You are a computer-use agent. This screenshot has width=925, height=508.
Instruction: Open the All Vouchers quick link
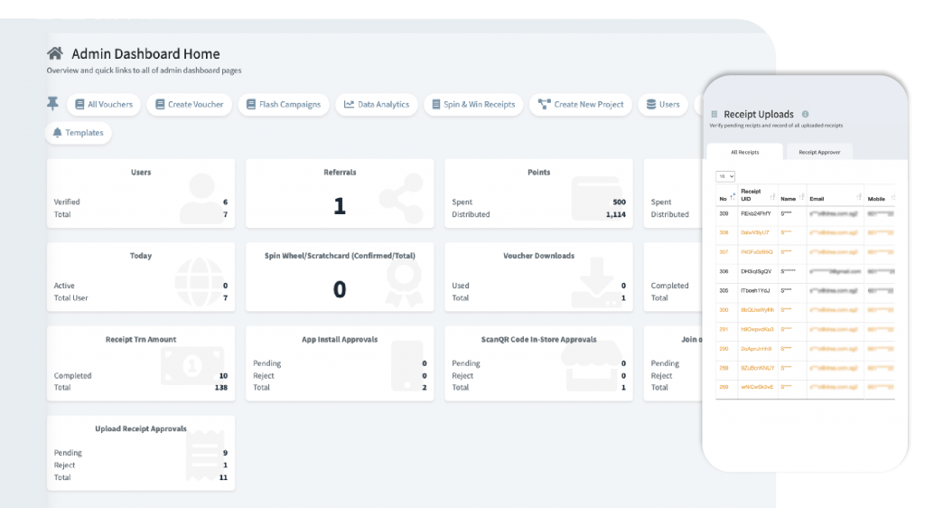[x=103, y=104]
